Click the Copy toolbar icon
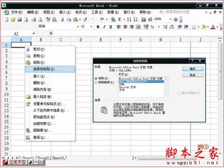This screenshot has height=168, width=224. click(x=69, y=19)
